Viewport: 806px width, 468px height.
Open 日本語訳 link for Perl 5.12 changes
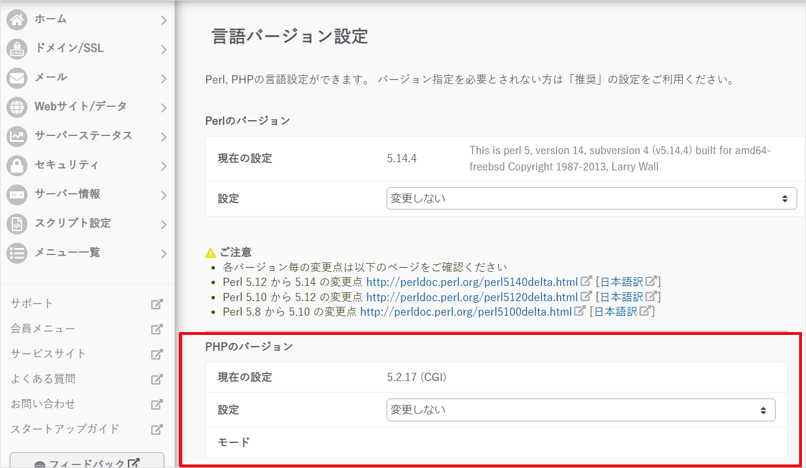click(621, 297)
